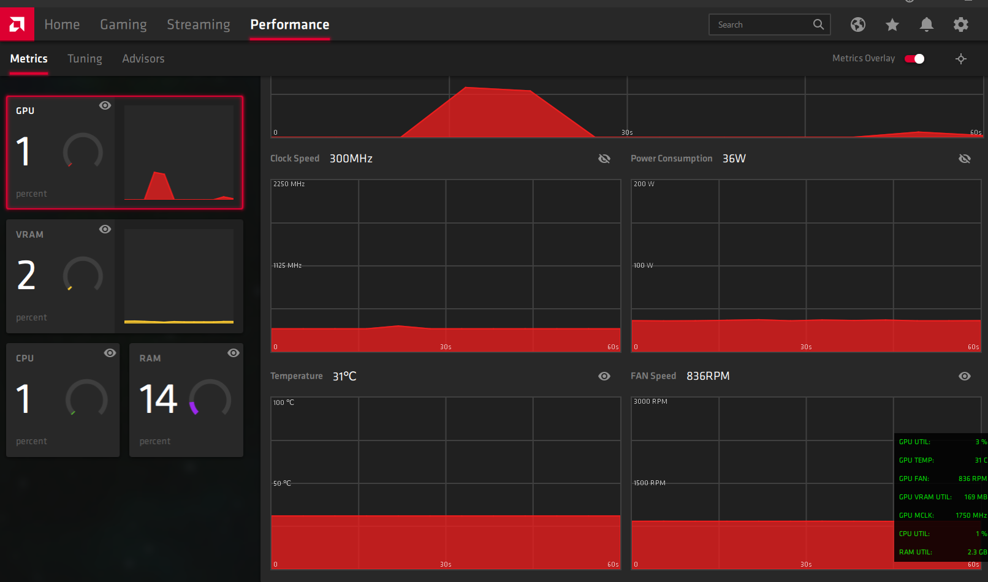Click the CPU usage gauge dial
This screenshot has height=582, width=988.
pos(86,399)
